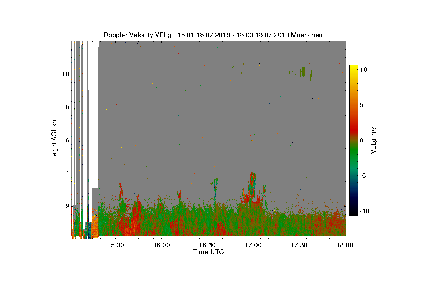Click the colorbar value 10 label

click(x=363, y=70)
